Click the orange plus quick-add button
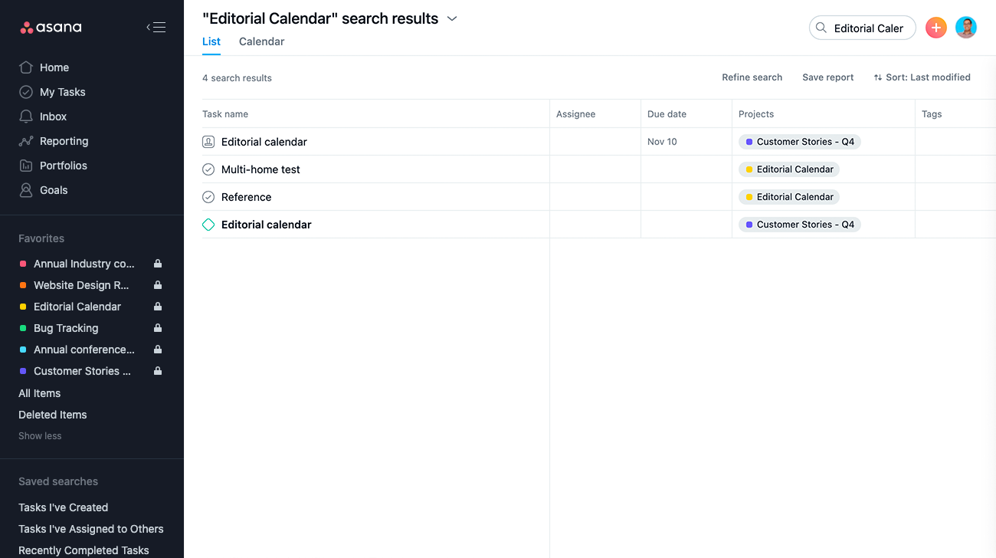 point(936,28)
